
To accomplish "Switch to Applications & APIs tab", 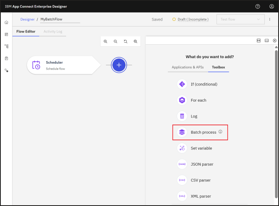I will [188, 67].
